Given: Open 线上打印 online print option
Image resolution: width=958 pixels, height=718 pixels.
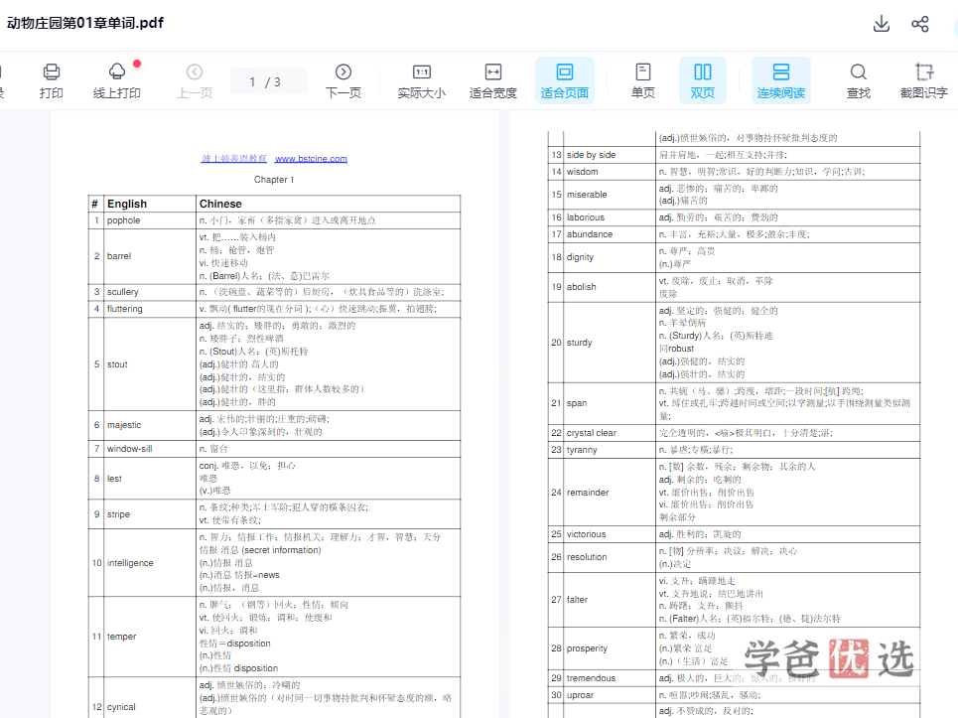Looking at the screenshot, I should [x=117, y=80].
